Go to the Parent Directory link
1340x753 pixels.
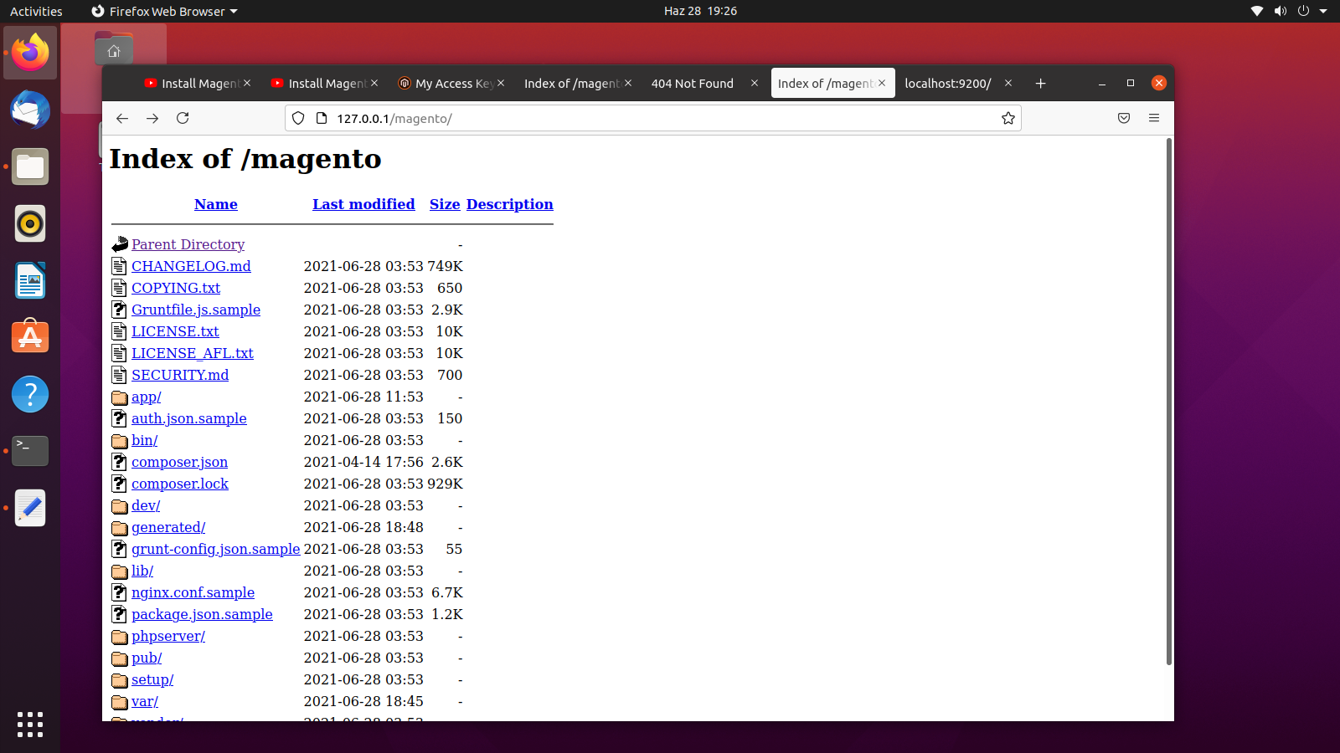click(188, 244)
